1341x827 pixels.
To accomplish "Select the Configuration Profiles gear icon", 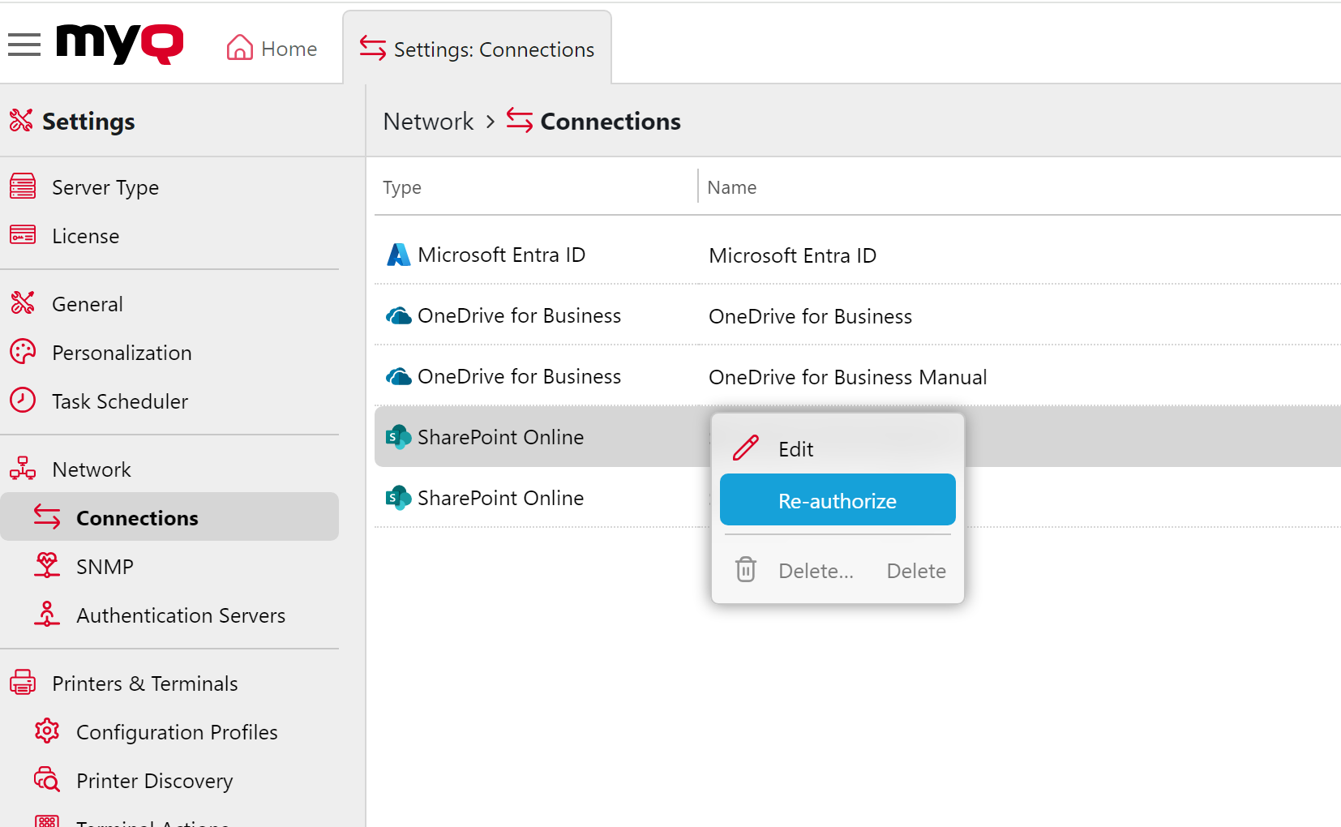I will 47,731.
